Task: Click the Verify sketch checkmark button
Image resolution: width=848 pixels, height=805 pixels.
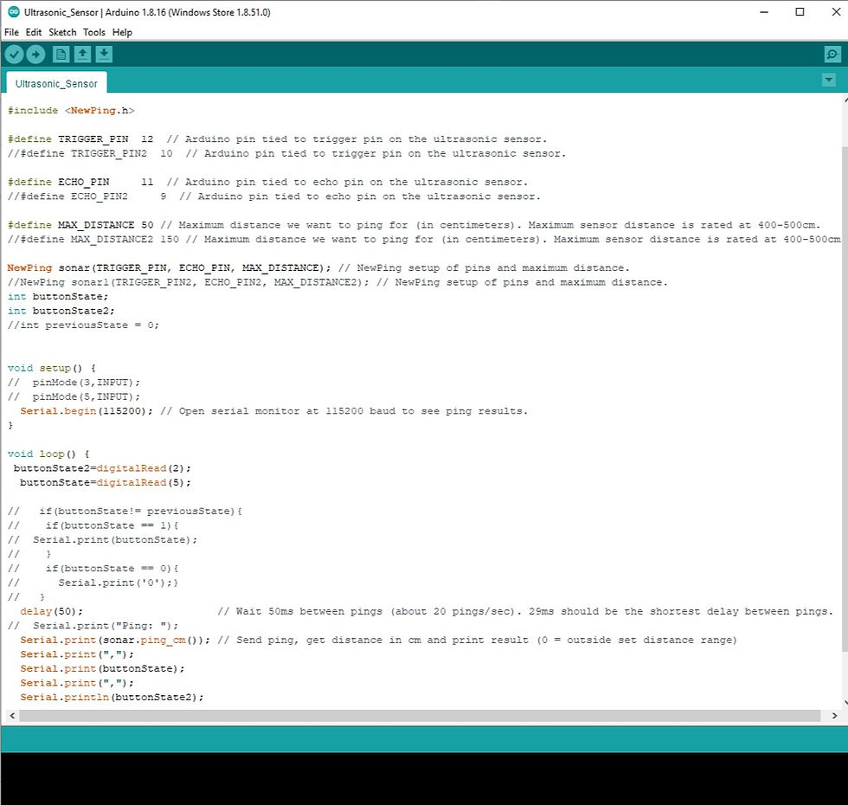Action: tap(15, 54)
